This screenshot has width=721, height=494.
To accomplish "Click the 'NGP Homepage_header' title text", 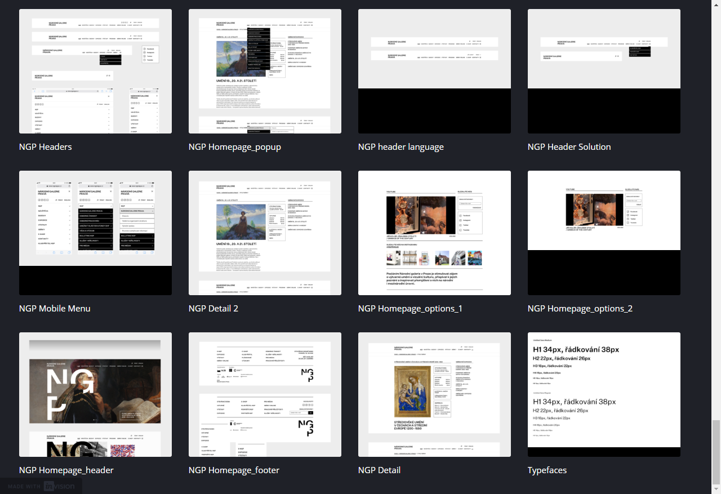I will (x=66, y=470).
